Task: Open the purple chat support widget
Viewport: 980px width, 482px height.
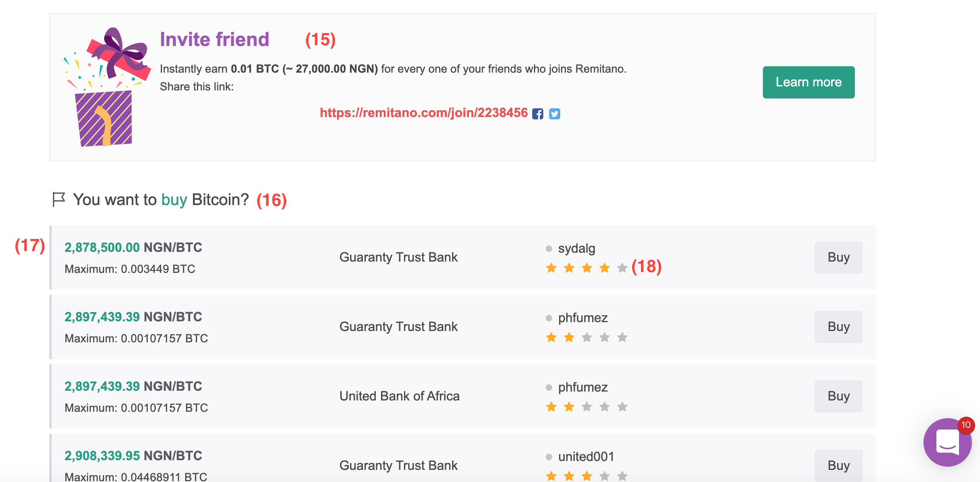Action: 947,442
